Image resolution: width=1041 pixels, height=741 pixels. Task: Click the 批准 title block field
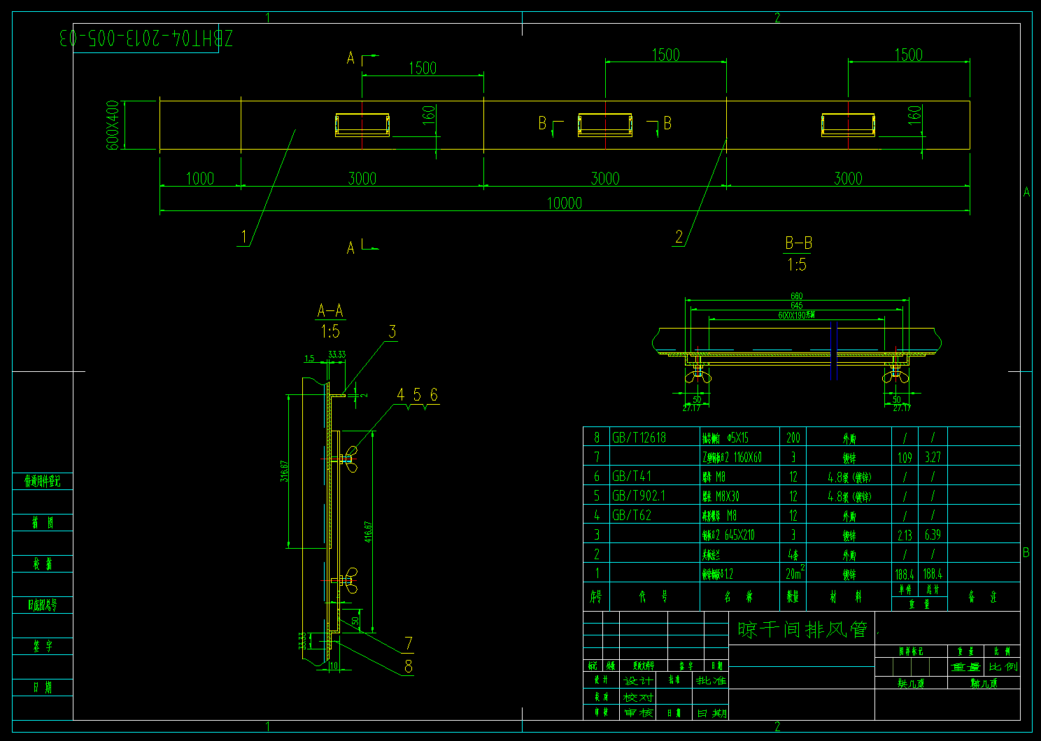(711, 680)
